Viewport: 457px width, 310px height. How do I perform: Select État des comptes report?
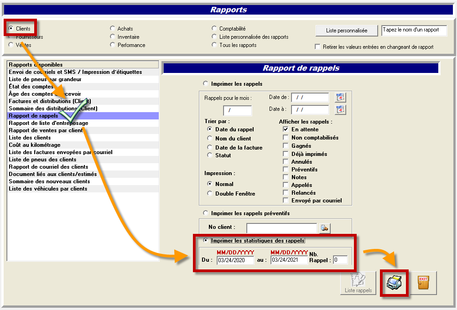click(83, 87)
